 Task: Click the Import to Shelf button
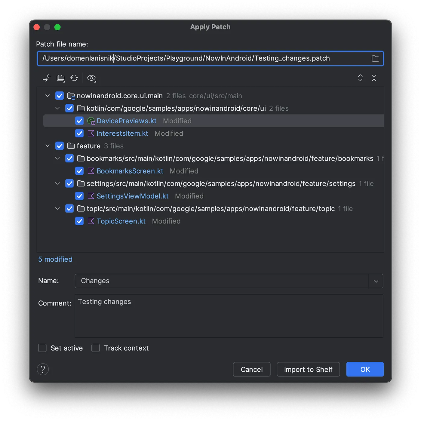(308, 369)
